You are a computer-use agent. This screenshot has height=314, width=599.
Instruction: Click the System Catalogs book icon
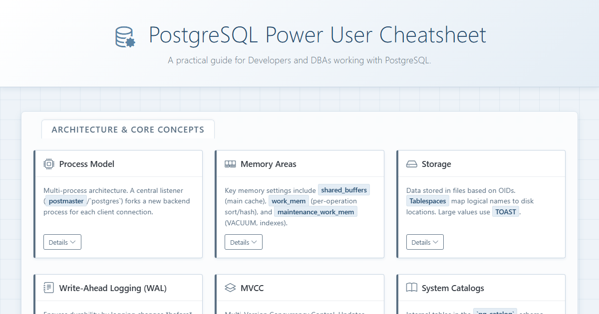pos(411,288)
